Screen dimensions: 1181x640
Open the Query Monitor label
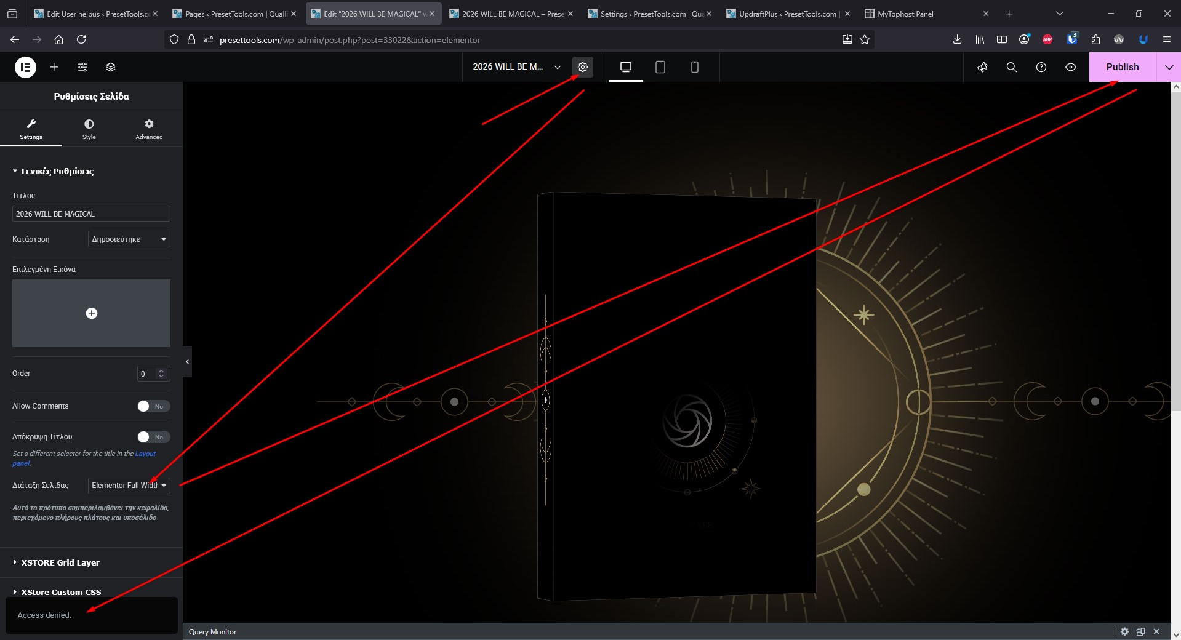tap(212, 631)
